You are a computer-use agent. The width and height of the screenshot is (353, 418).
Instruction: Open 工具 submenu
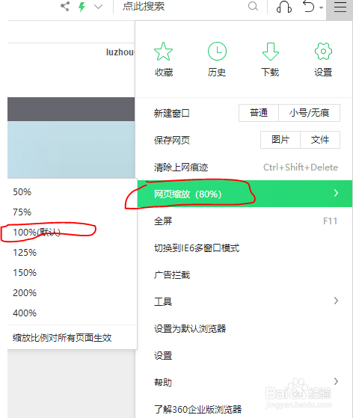[245, 301]
